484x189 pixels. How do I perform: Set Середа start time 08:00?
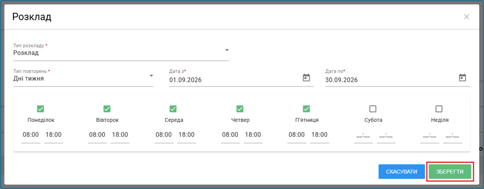point(164,135)
